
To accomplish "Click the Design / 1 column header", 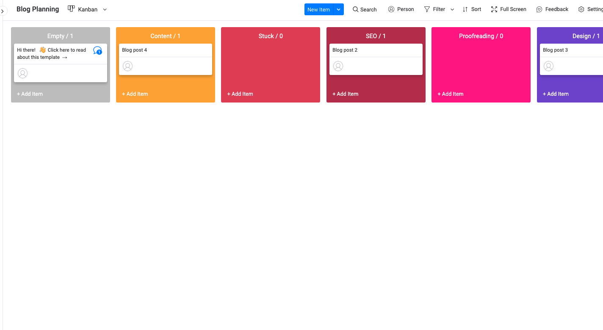I will click(586, 36).
